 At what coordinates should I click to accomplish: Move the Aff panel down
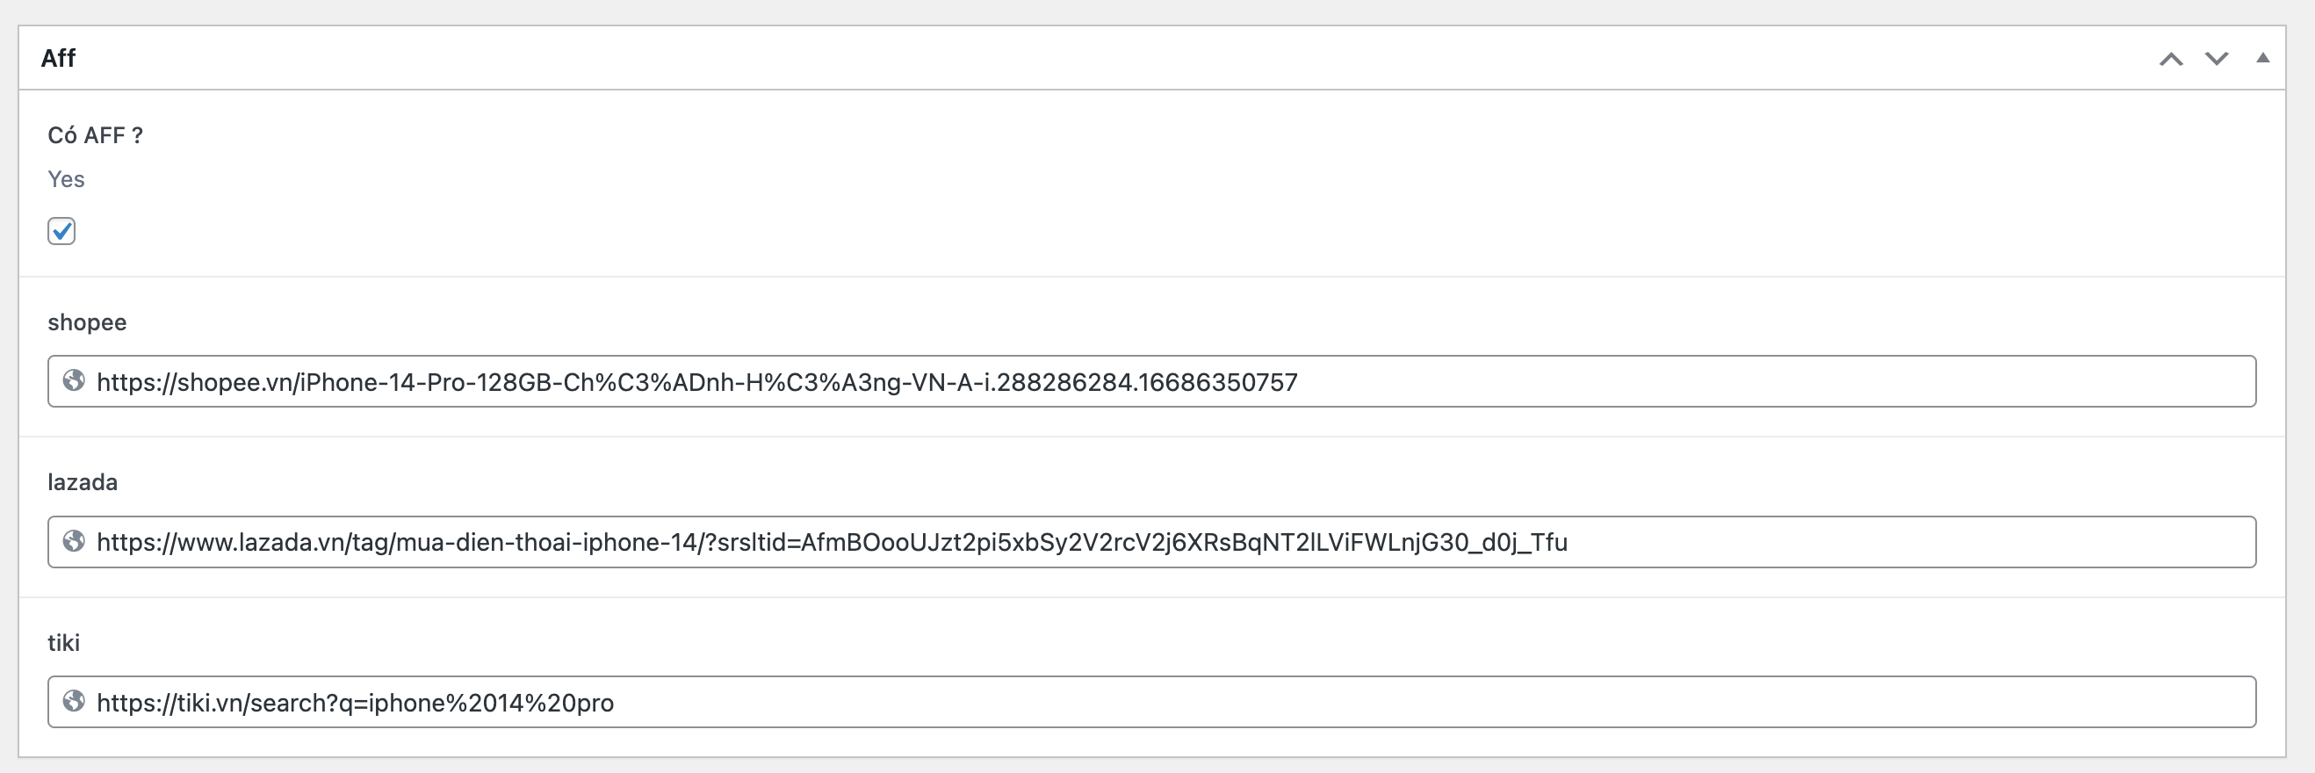(x=2217, y=60)
